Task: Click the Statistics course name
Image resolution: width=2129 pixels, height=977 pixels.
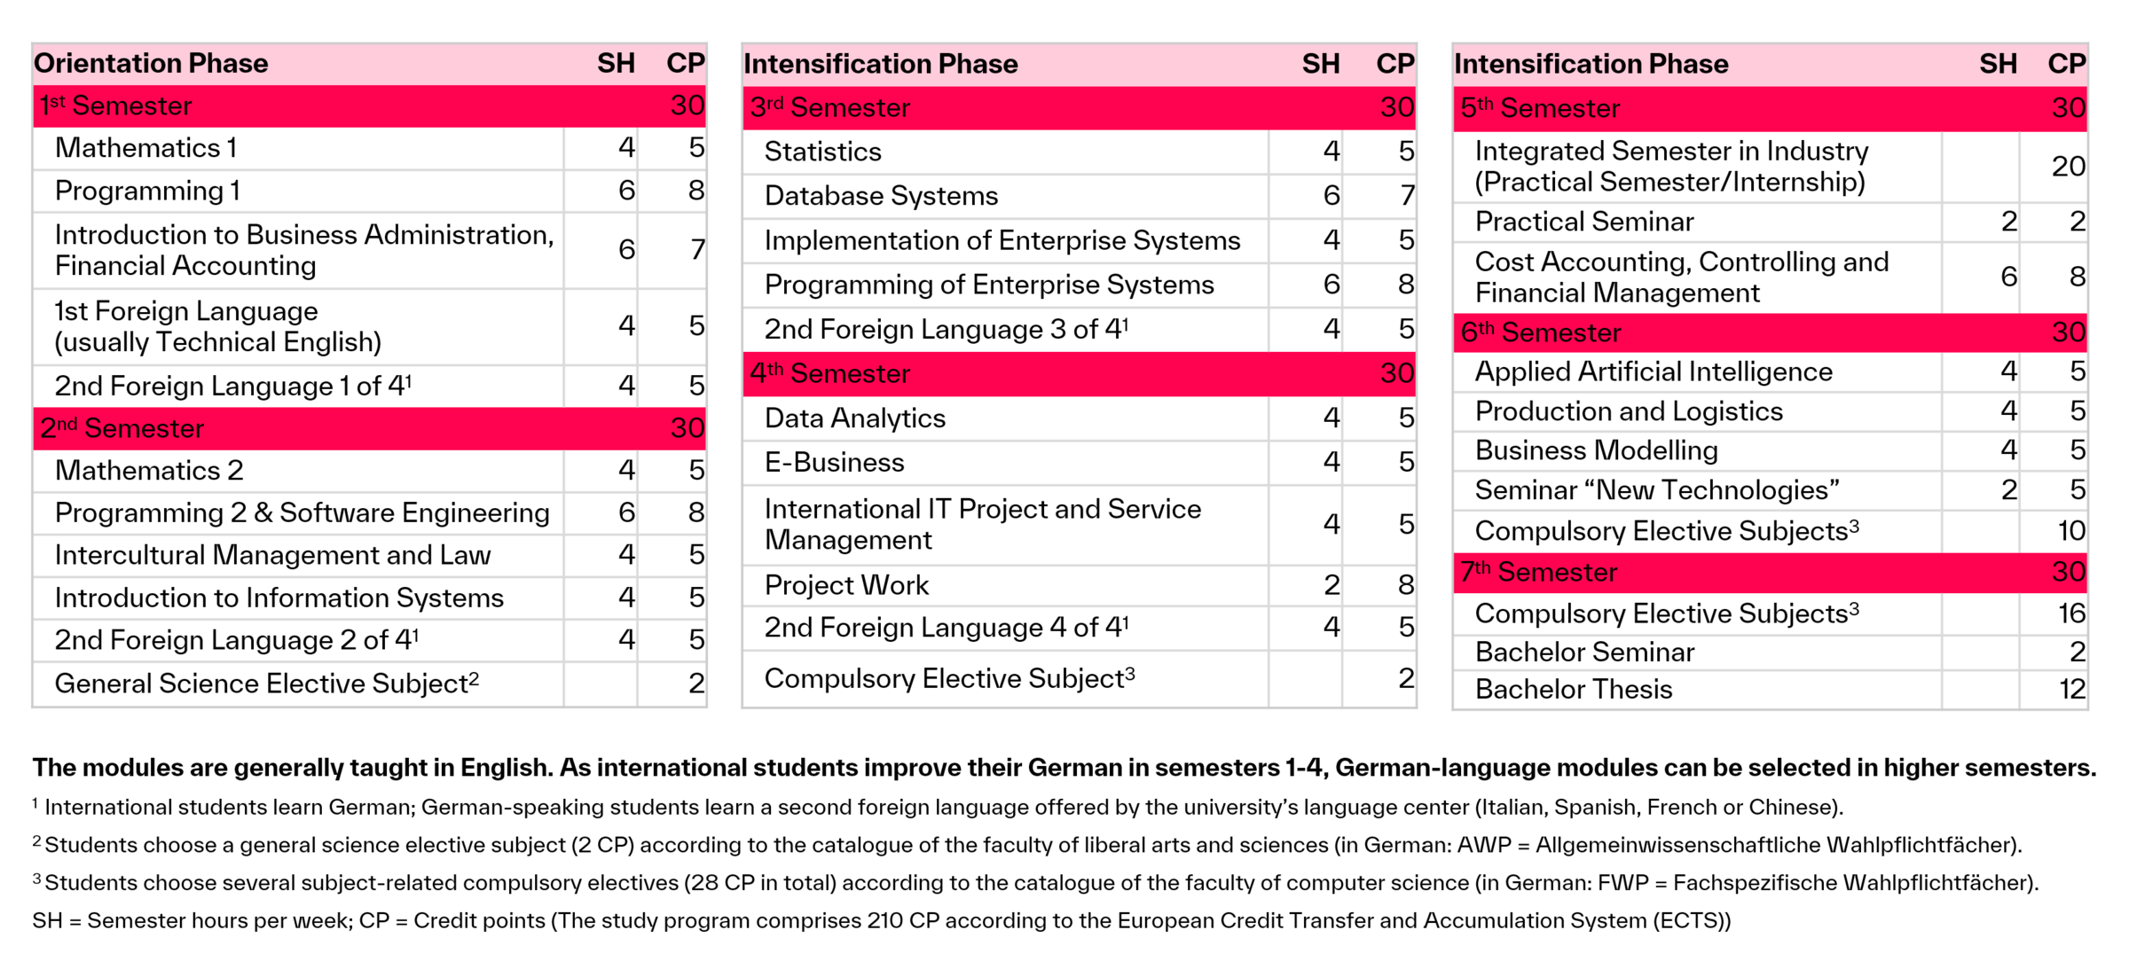Action: pos(822,152)
